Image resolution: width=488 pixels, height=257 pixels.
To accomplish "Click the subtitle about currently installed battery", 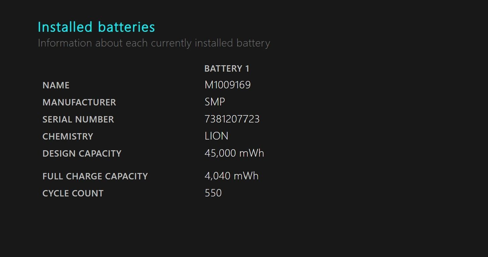I will pos(154,43).
